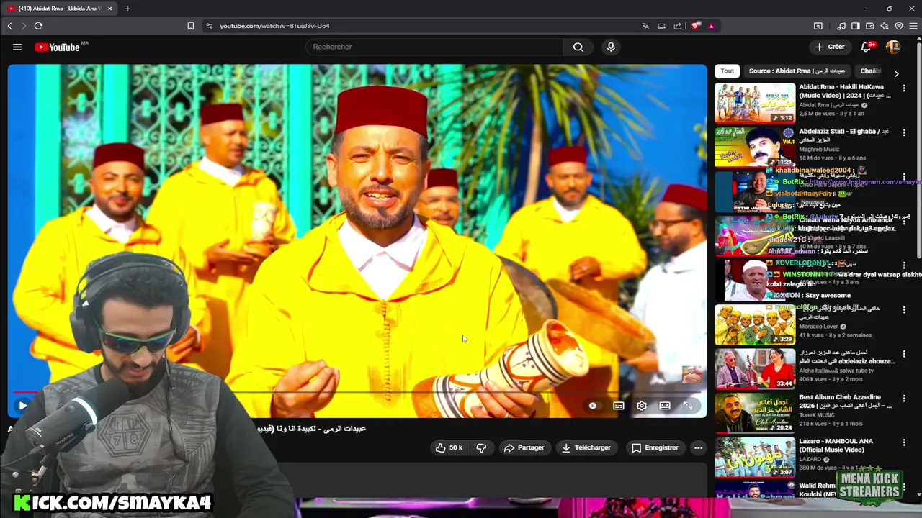Select the Chaâbi filter chip

(x=871, y=71)
